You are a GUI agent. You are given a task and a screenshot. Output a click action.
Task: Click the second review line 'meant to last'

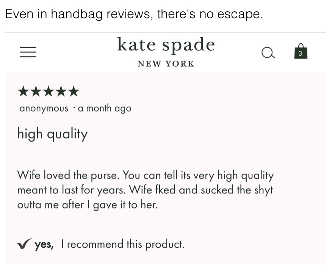[145, 190]
